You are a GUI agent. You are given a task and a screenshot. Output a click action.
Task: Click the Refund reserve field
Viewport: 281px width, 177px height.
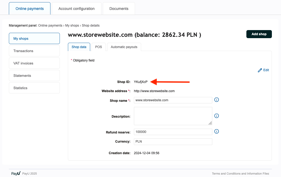pyautogui.click(x=173, y=132)
